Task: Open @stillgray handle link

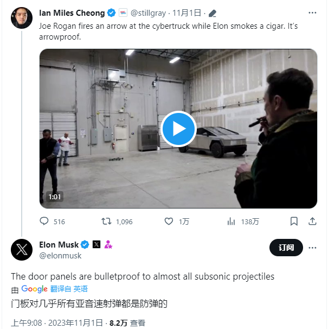Action: (149, 12)
